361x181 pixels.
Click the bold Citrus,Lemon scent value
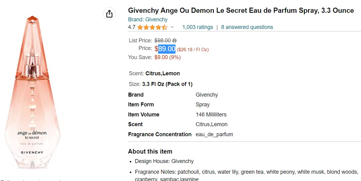(162, 73)
